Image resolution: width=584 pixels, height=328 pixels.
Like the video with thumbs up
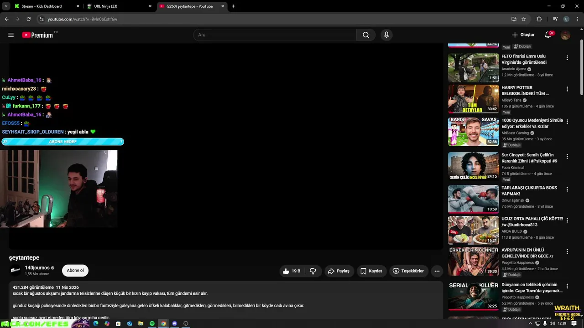(292, 271)
